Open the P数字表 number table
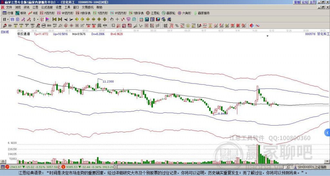The image size is (330, 176). point(83,13)
